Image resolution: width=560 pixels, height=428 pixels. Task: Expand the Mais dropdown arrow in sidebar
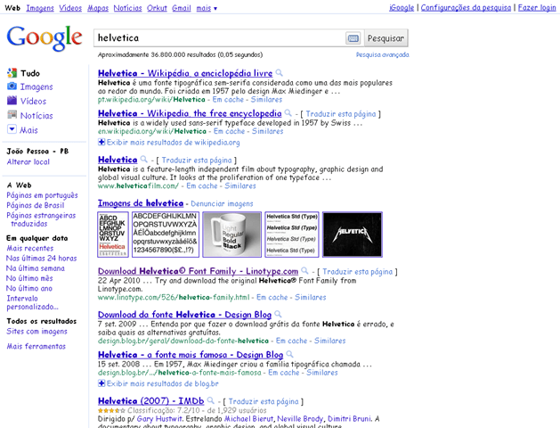pyautogui.click(x=12, y=129)
